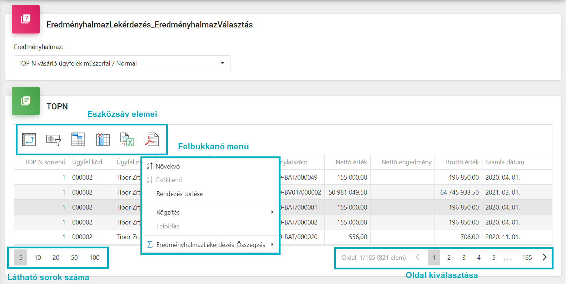
Task: Set visible rows to 100
Action: pyautogui.click(x=94, y=257)
